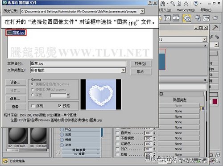Screen dimensions: 223x166
Task: Open the binoculars search icon in top toolbar
Action: click(163, 4)
